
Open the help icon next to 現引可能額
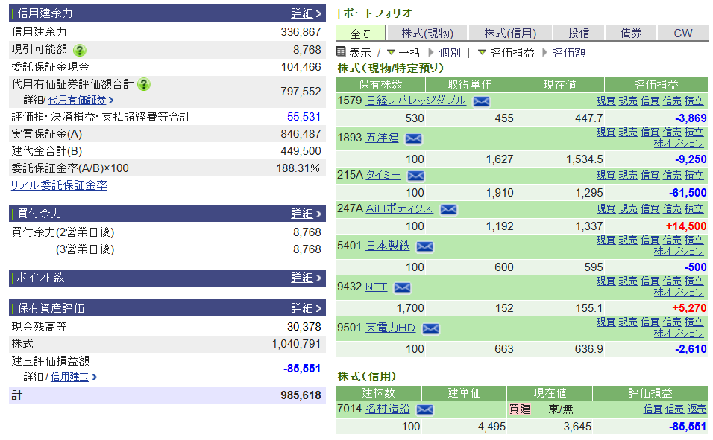(80, 50)
